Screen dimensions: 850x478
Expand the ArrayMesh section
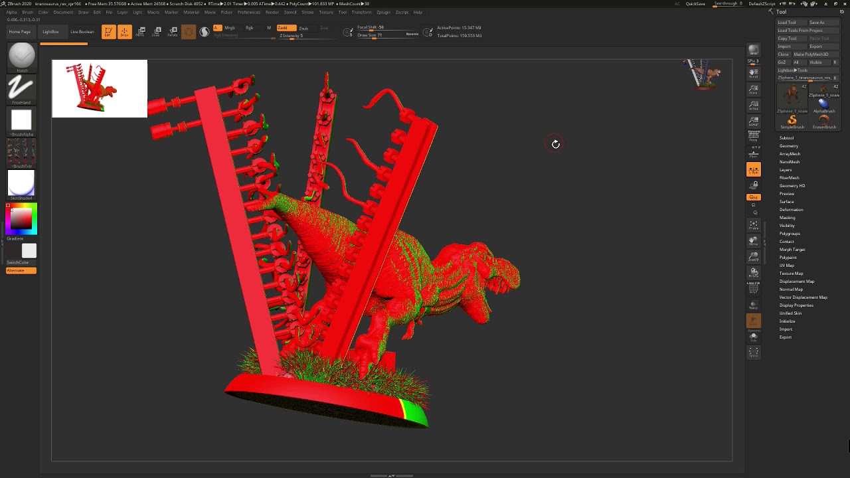[790, 154]
